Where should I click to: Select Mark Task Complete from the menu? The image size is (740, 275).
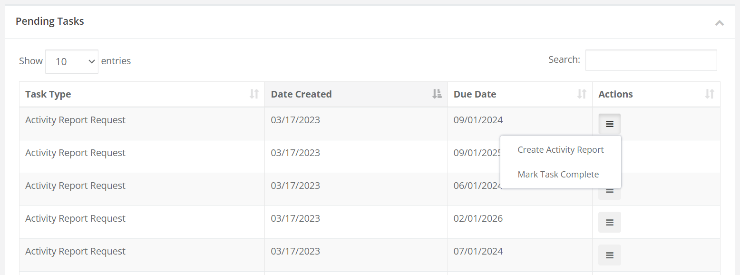tap(558, 174)
